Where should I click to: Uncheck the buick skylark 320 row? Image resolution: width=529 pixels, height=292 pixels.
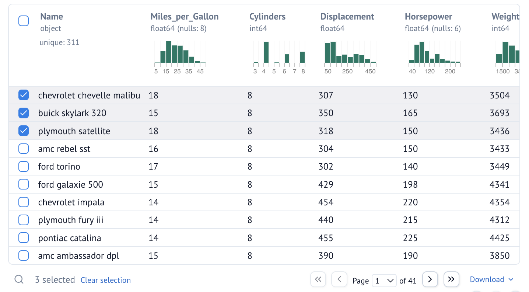click(x=24, y=113)
